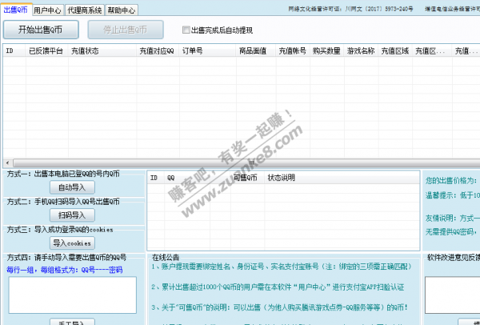Switch to the 出售Q币 tab

pos(15,10)
